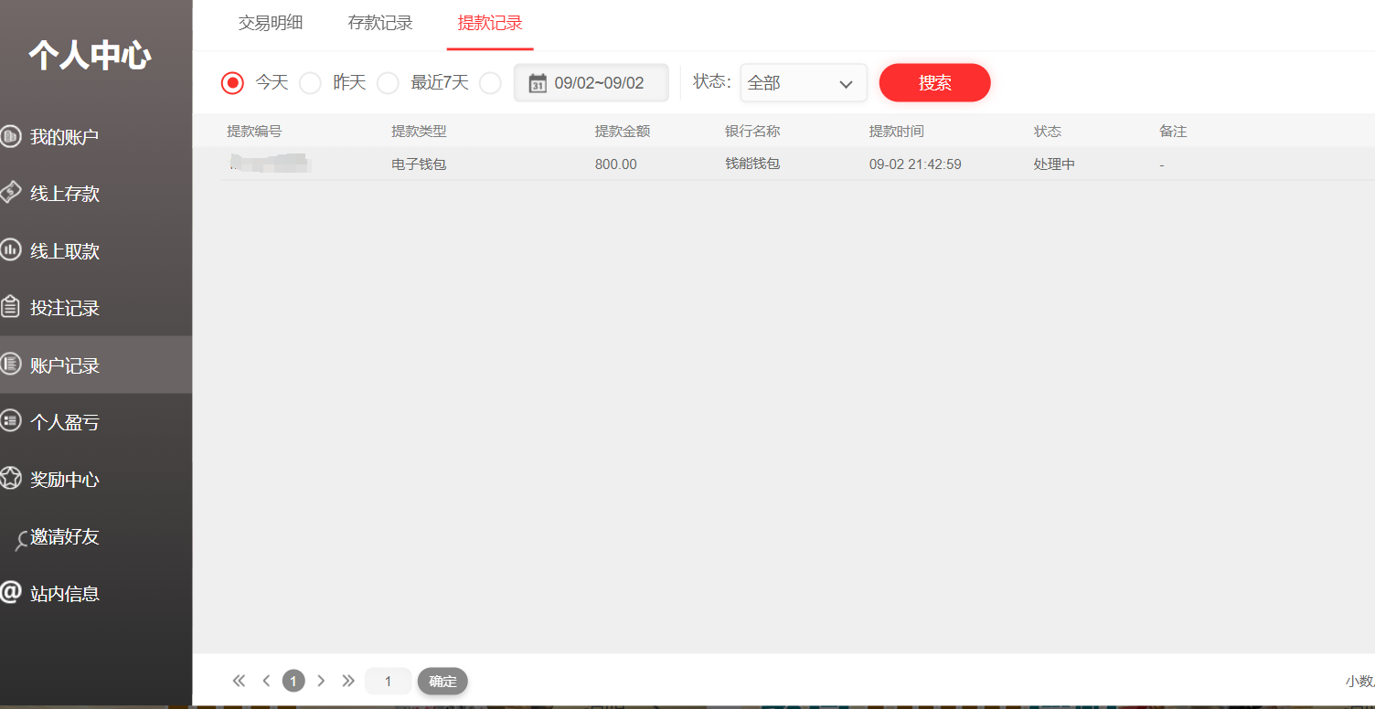Viewport: 1375px width, 709px height.
Task: Select the custom date range radio button
Action: point(491,83)
